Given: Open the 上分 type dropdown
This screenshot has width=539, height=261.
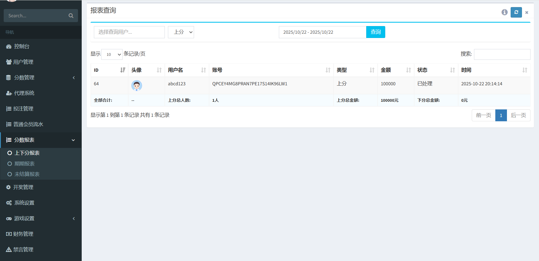Looking at the screenshot, I should (181, 32).
